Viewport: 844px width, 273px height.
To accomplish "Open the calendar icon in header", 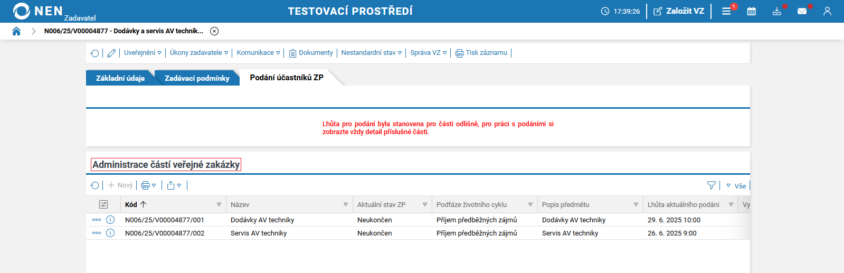I will tap(752, 11).
